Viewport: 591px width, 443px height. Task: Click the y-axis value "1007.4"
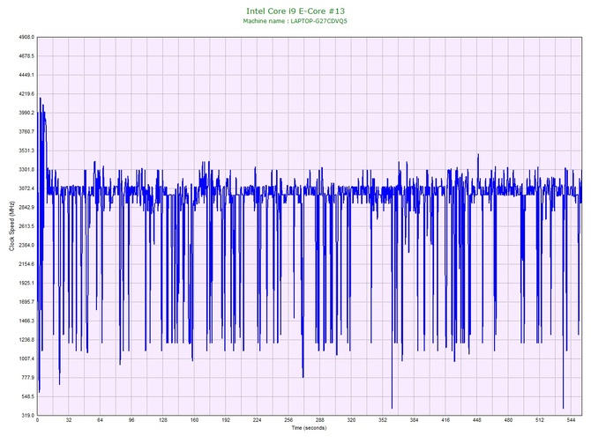pos(26,358)
